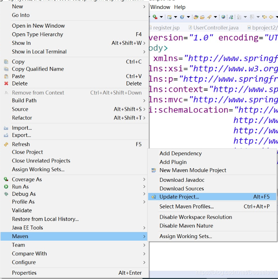Click the Back navigation arrow icon
The image size is (278, 279).
pos(271,17)
